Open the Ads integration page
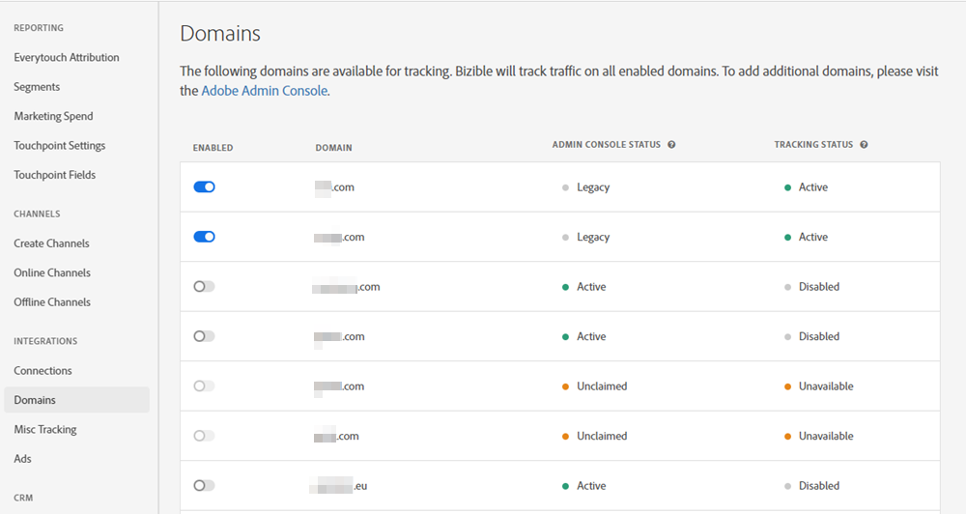 (22, 459)
